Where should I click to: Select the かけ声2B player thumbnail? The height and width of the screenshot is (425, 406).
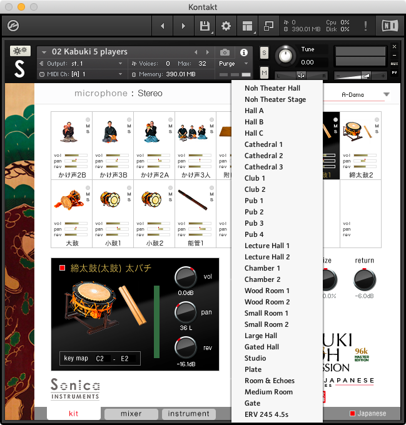click(69, 132)
